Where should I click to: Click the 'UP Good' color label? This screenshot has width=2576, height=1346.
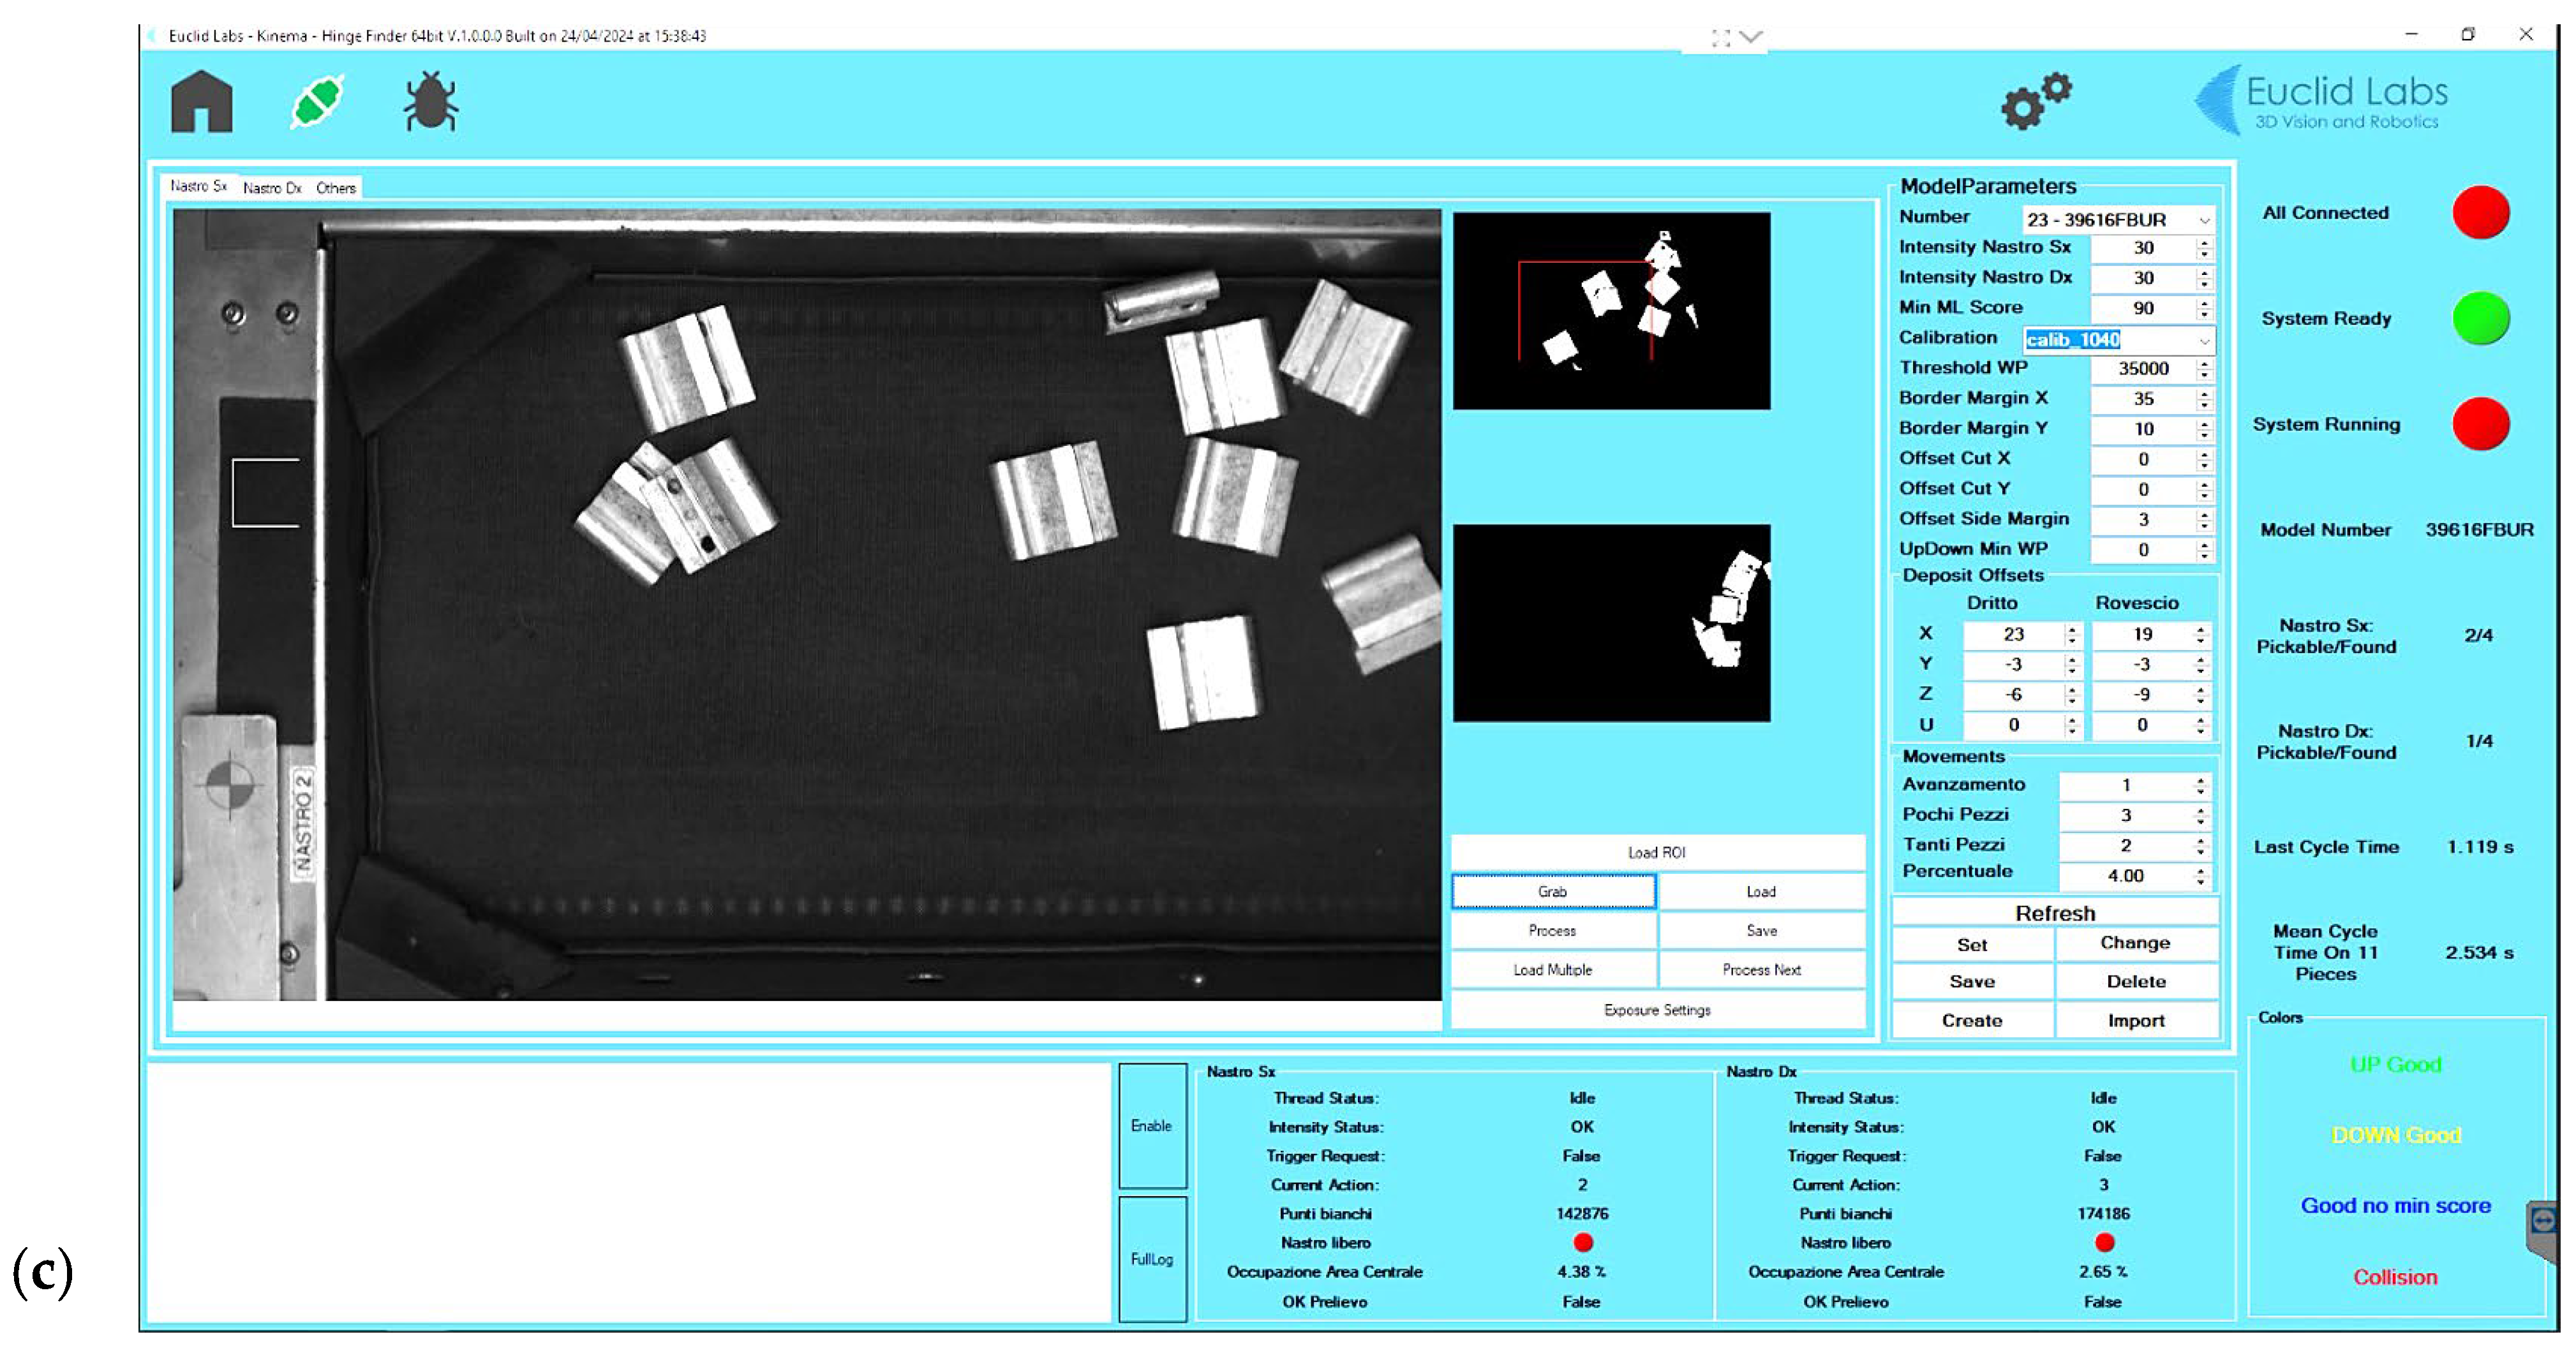pos(2395,1064)
